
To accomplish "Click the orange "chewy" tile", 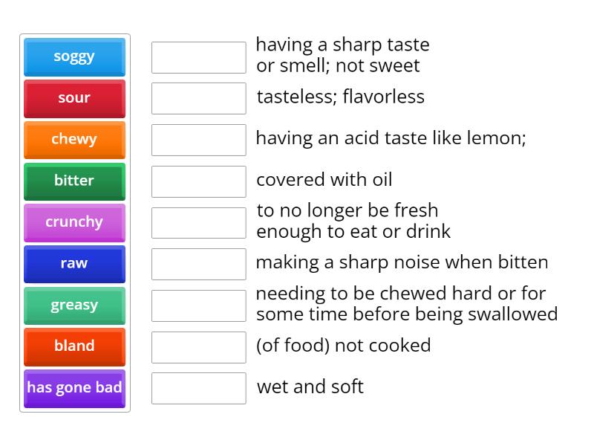I will pos(74,140).
